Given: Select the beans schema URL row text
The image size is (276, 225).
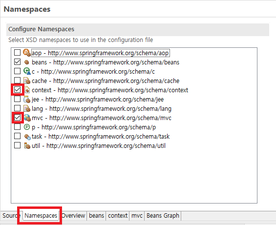Looking at the screenshot, I should 106,62.
